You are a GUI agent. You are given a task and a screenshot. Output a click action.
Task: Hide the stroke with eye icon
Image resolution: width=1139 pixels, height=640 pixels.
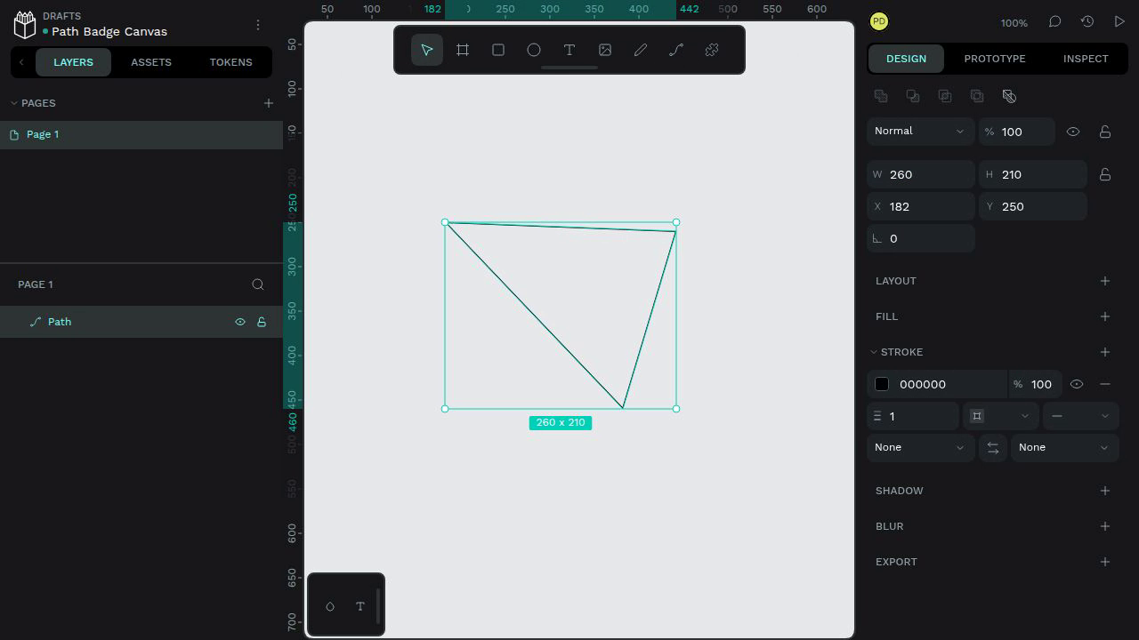coord(1077,384)
